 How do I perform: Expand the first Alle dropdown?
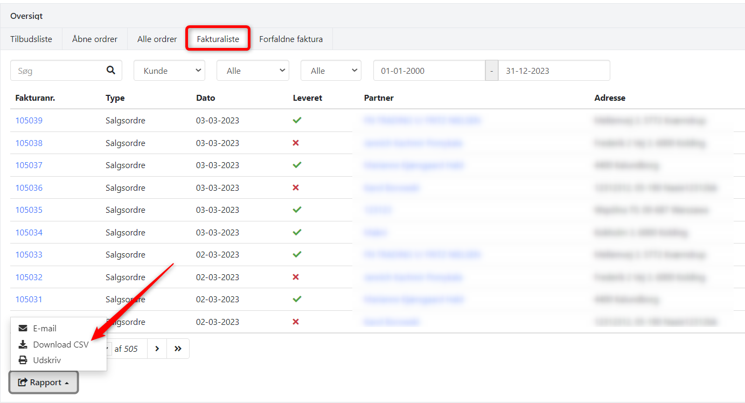pos(253,71)
